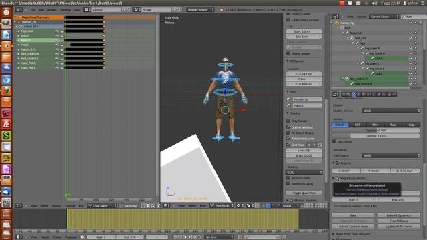The width and height of the screenshot is (427, 240).
Task: Collapse the Human_rig channel in dope sheet
Action: pos(15,22)
